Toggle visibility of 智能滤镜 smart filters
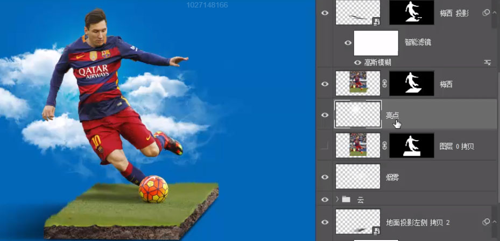Screen dimensions: 500x241 click(348, 42)
